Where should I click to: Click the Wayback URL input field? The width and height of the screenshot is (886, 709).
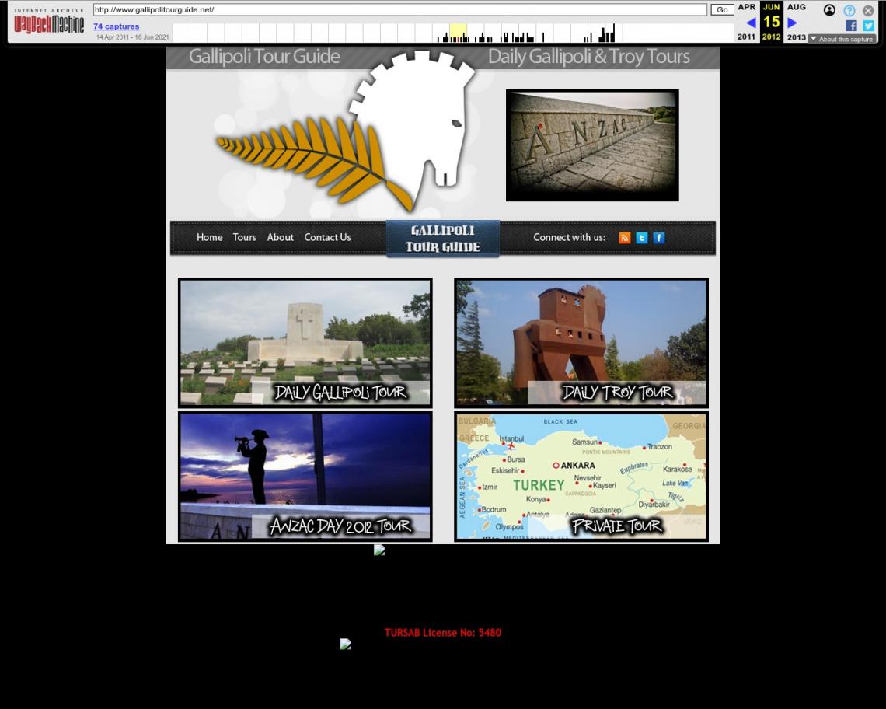point(399,10)
